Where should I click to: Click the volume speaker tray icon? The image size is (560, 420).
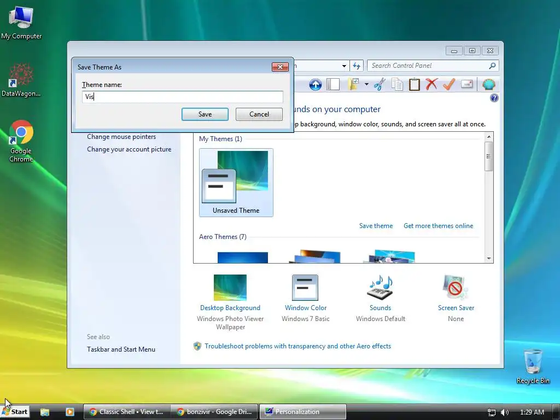click(x=505, y=412)
